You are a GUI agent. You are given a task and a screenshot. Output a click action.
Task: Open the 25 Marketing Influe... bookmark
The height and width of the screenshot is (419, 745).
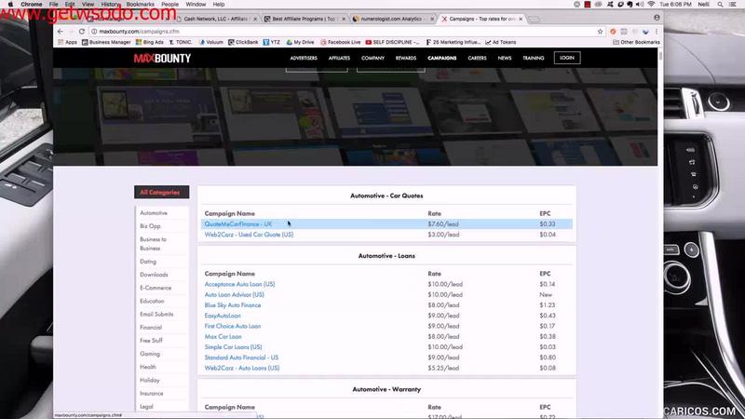coord(454,42)
